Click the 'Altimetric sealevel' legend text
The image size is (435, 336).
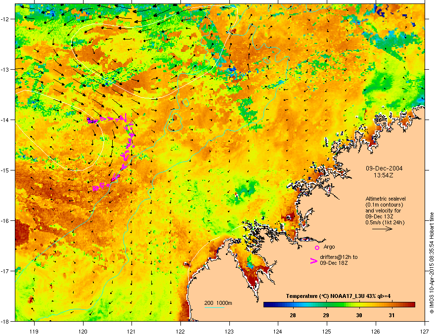click(x=386, y=199)
